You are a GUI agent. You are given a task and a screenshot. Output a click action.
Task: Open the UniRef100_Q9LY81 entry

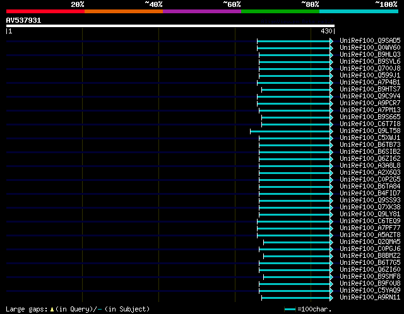(x=370, y=214)
